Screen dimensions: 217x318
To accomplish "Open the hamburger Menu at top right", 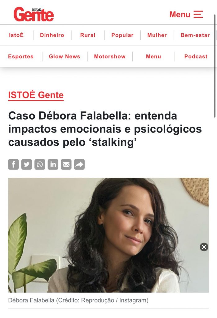I will (x=186, y=14).
